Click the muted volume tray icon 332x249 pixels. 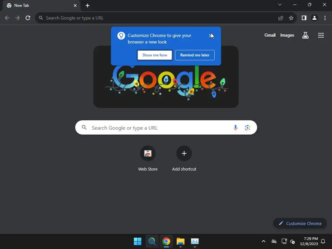tap(292, 241)
